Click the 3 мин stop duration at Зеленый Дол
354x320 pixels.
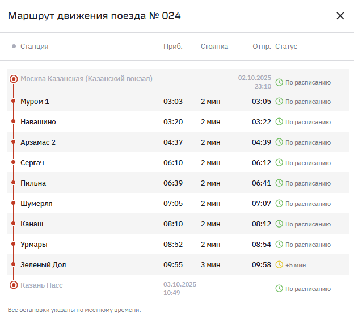pyautogui.click(x=210, y=264)
